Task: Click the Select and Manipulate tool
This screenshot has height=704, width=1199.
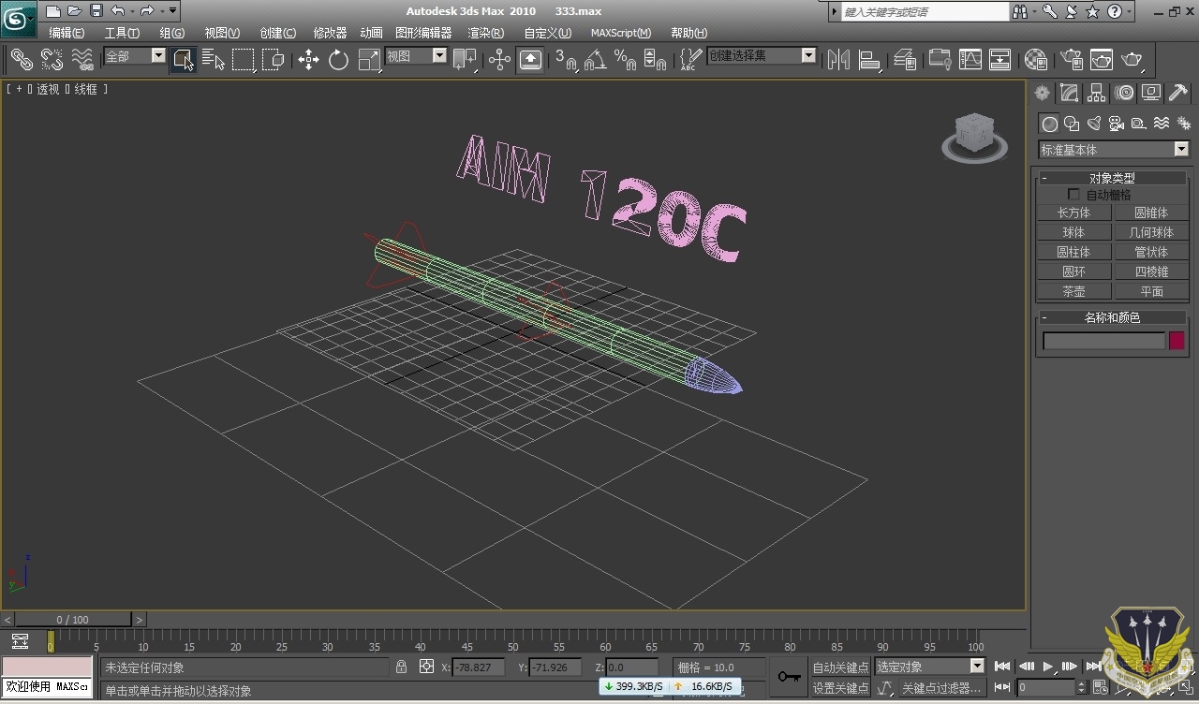Action: click(x=499, y=59)
